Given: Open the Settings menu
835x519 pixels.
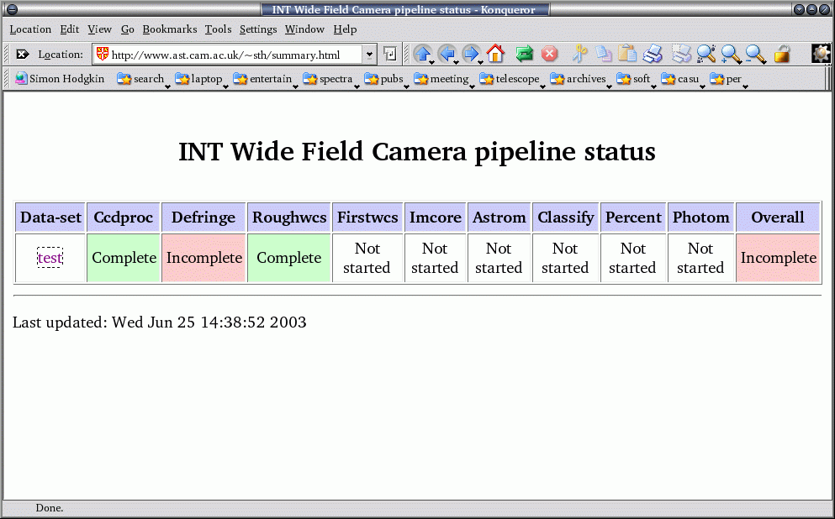Looking at the screenshot, I should tap(257, 29).
